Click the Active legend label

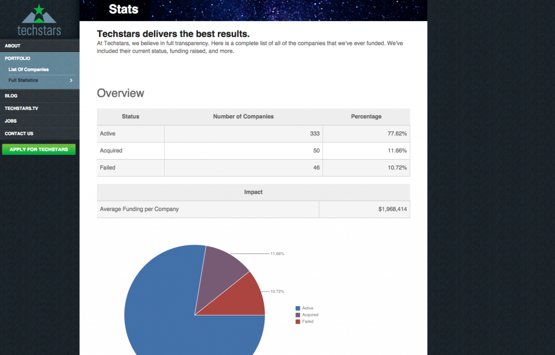click(x=308, y=308)
